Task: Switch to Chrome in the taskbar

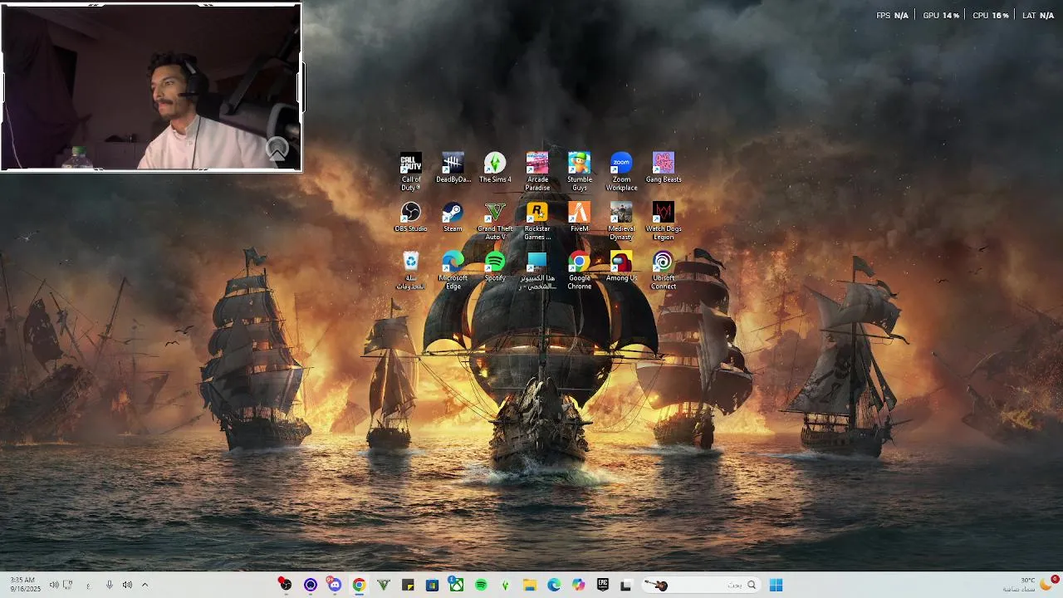Action: coord(359,585)
